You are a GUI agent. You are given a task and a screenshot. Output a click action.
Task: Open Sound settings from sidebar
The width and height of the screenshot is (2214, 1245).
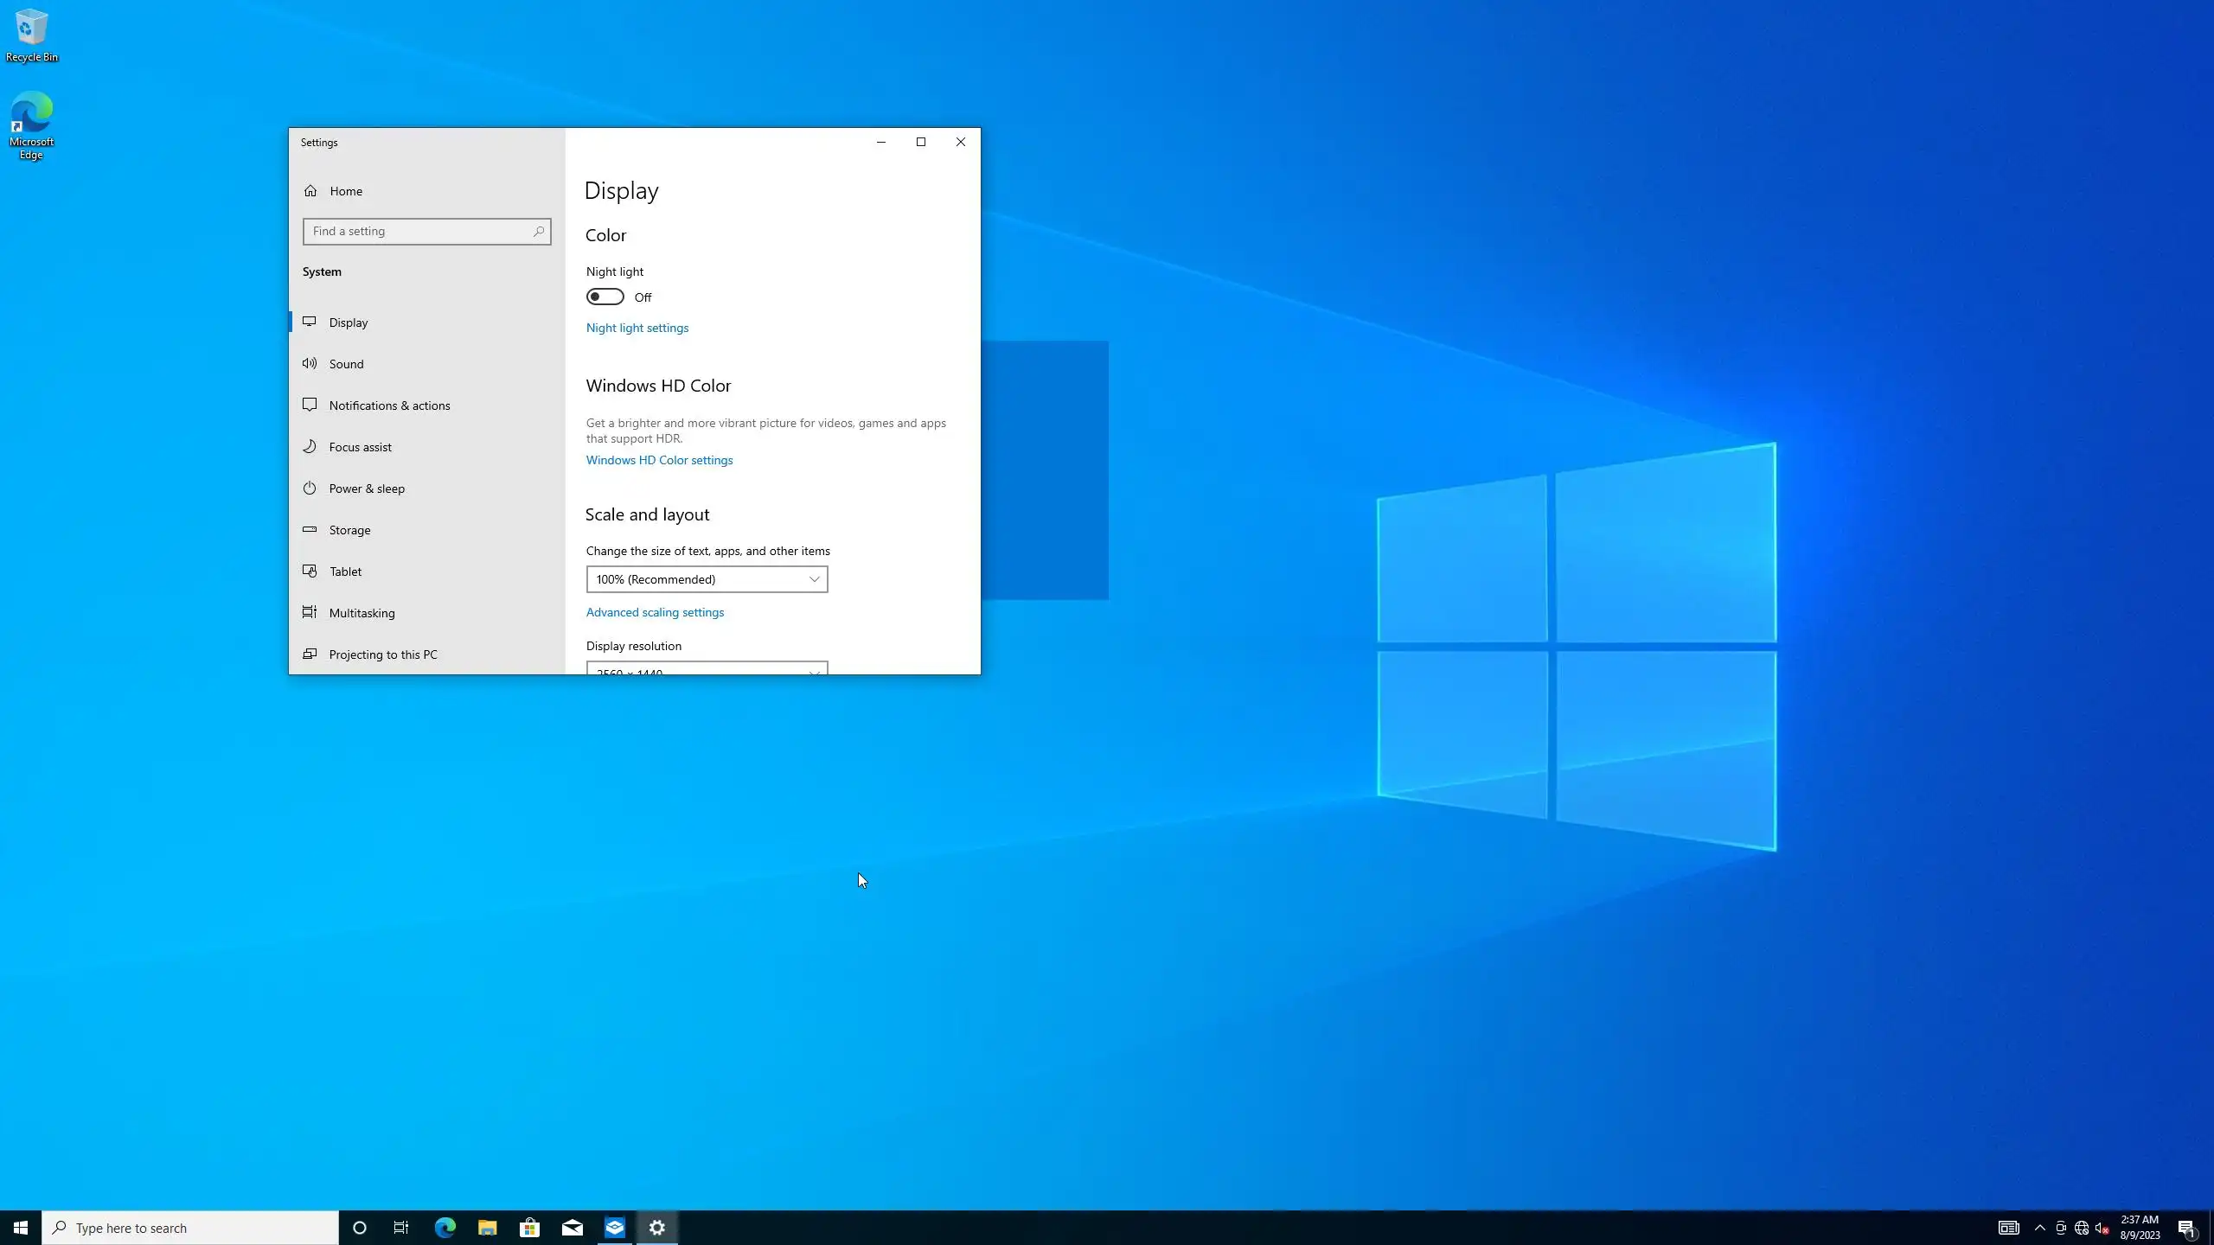[346, 364]
